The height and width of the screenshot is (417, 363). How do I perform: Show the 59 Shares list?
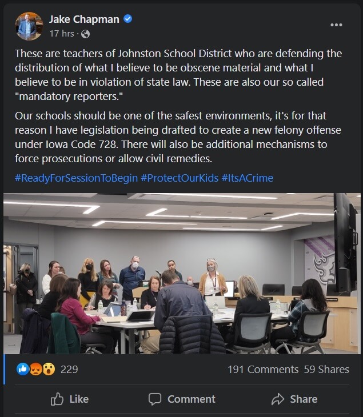click(x=326, y=369)
